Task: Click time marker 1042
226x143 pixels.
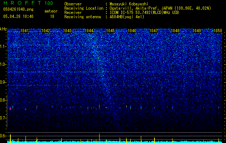Action: (x=46, y=30)
